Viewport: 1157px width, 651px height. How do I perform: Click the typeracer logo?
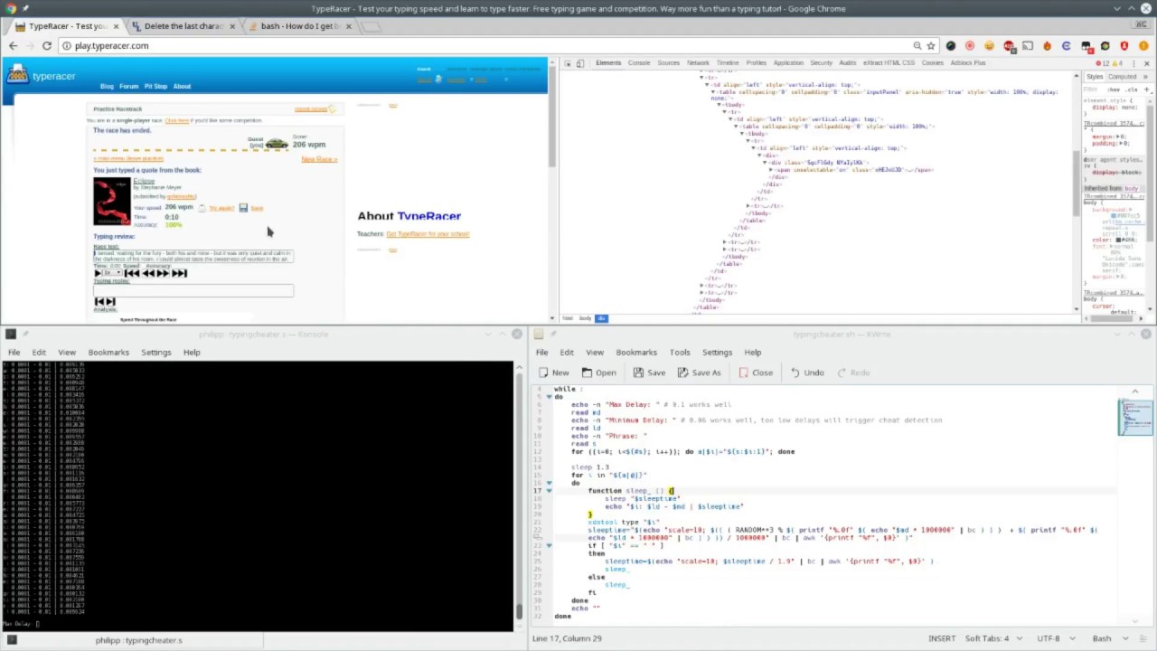[42, 76]
